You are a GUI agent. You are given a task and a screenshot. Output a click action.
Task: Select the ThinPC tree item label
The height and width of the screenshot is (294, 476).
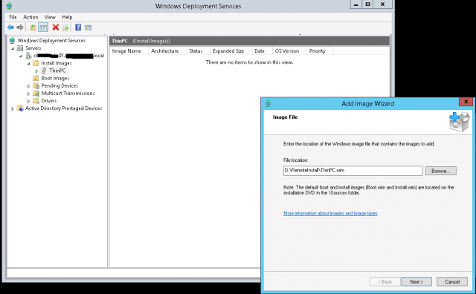click(x=57, y=71)
